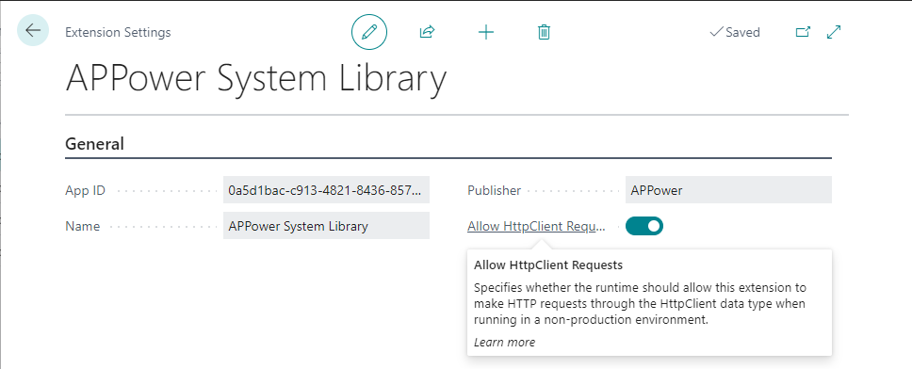Go back with the arrow button
Viewport: 912px width, 369px height.
(33, 30)
